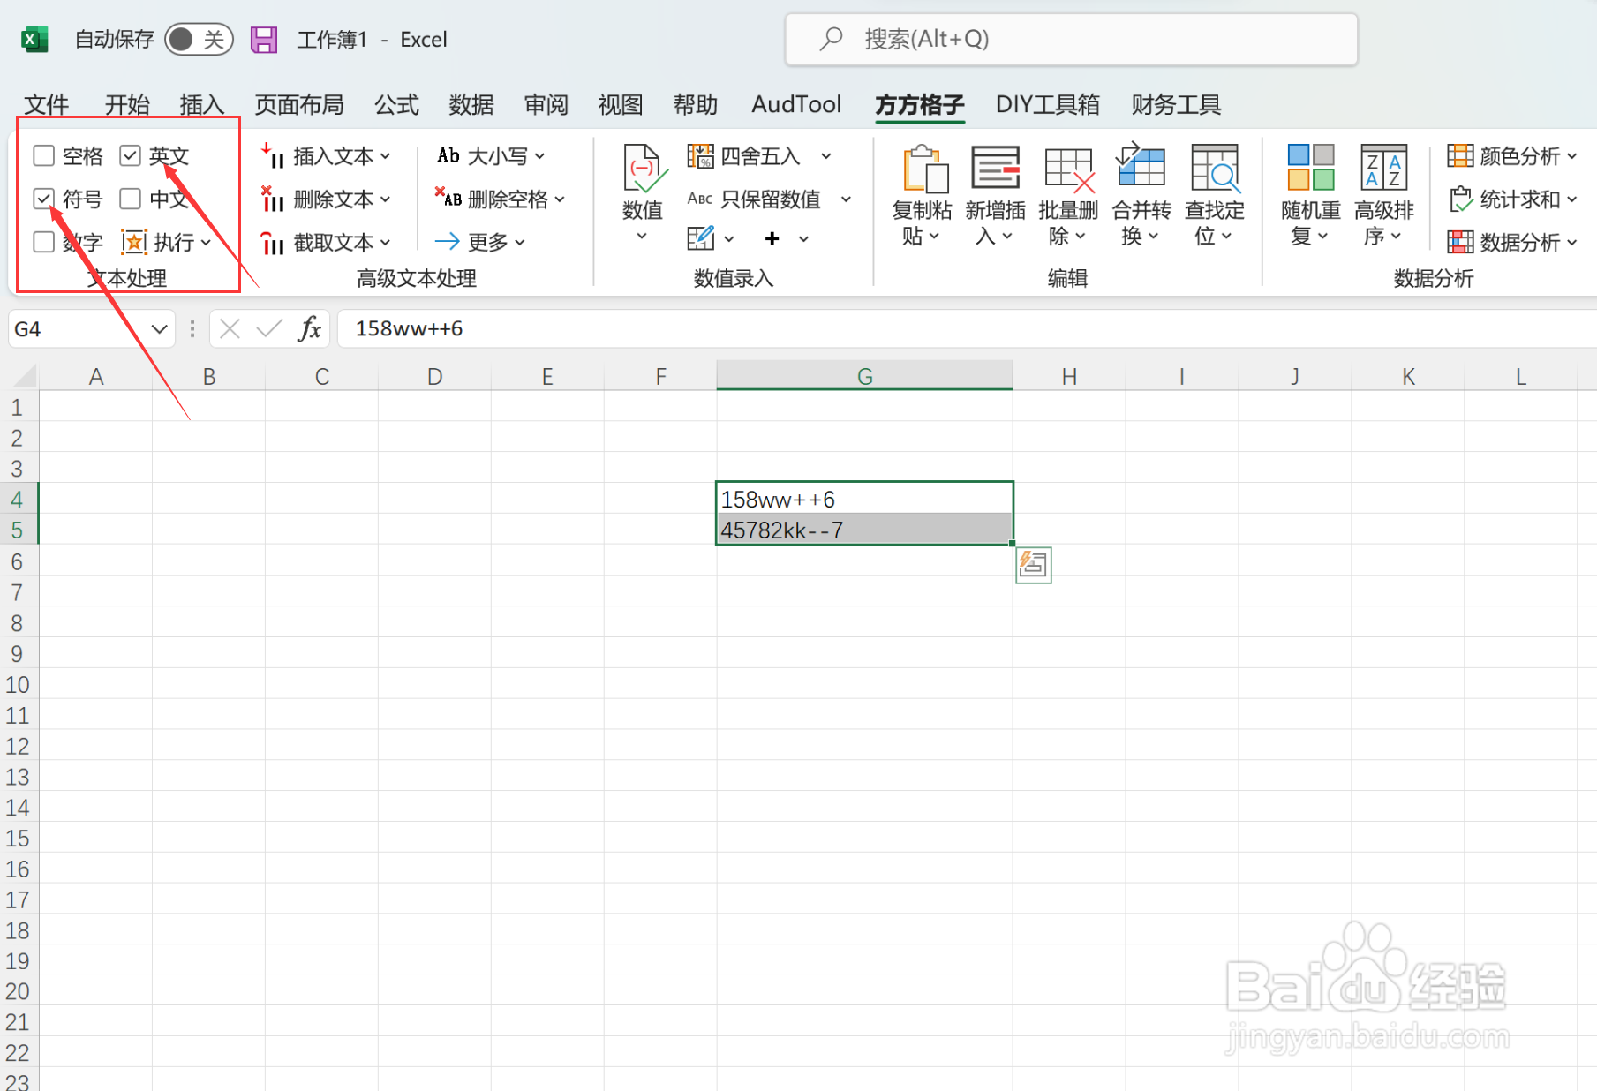The image size is (1597, 1091).
Task: Select cell containing 158ww++6
Action: point(864,499)
